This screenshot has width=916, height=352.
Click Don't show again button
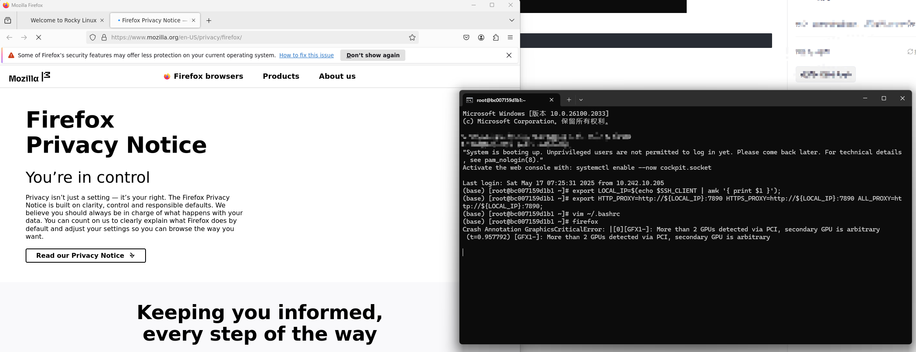(373, 55)
